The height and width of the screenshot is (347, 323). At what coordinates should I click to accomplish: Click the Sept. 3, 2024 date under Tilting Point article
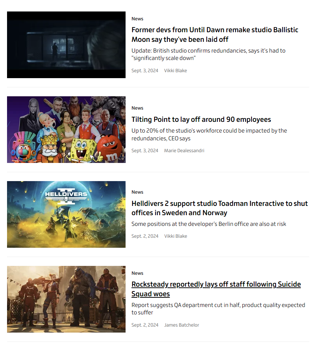point(145,150)
